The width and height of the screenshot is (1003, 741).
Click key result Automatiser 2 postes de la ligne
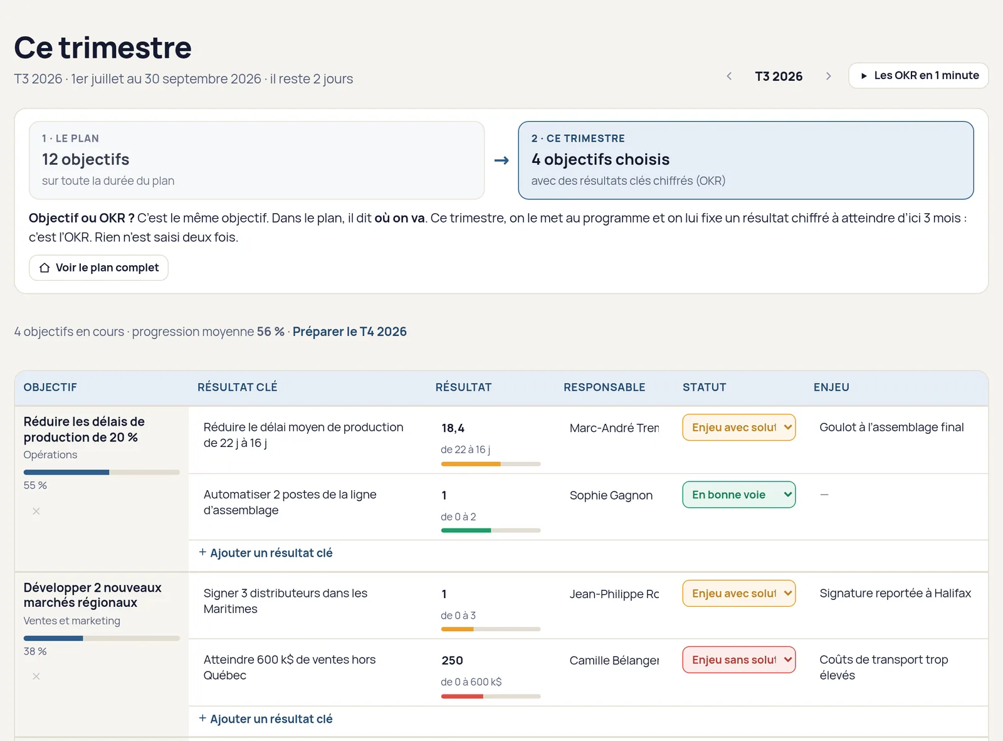[290, 502]
